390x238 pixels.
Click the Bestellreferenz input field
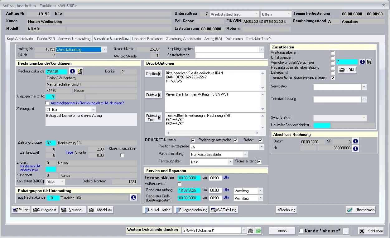(230, 56)
